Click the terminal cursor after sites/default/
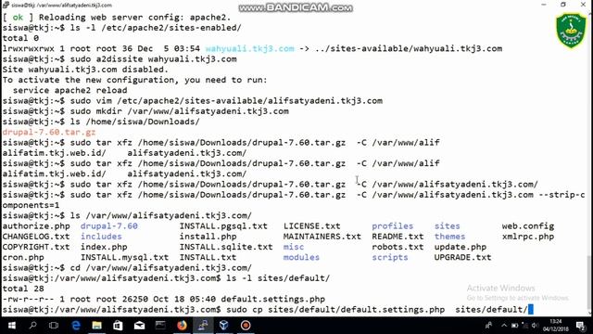The image size is (593, 334). (531, 309)
